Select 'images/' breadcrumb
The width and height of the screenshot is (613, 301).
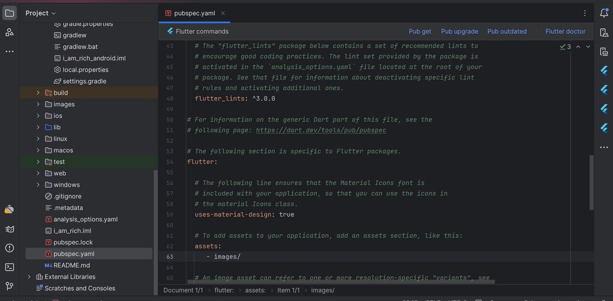[x=323, y=290]
